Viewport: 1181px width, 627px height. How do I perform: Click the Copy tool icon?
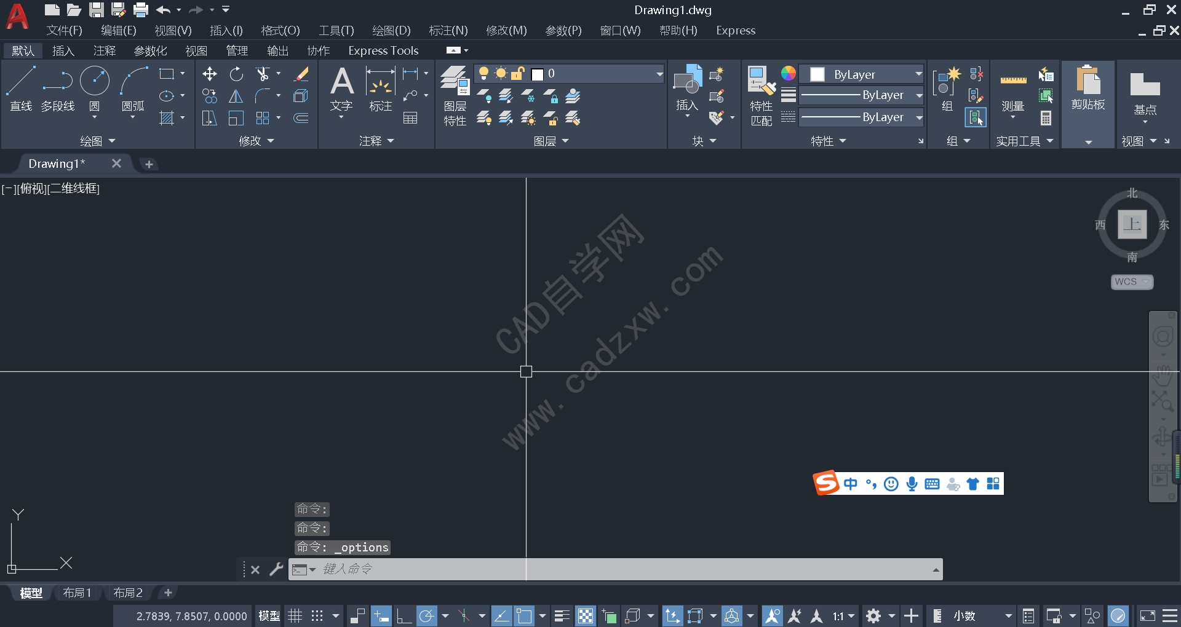tap(209, 97)
